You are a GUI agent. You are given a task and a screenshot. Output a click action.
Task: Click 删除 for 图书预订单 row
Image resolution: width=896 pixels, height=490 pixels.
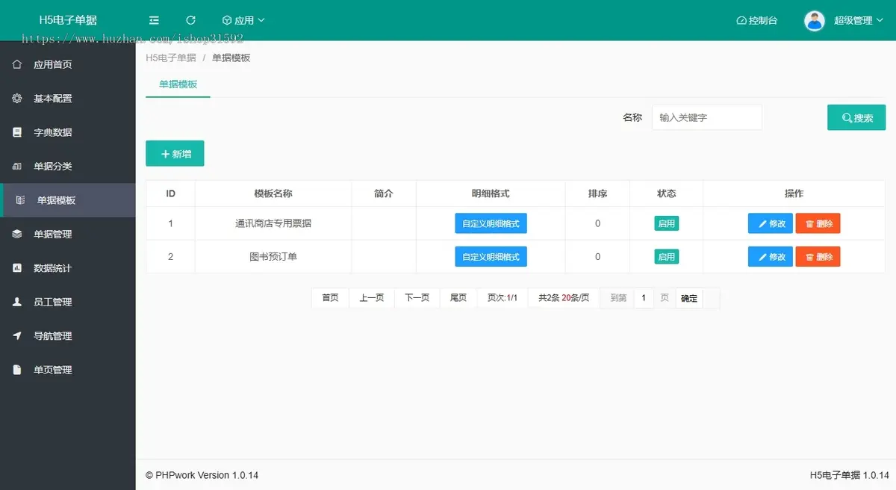[x=818, y=257]
